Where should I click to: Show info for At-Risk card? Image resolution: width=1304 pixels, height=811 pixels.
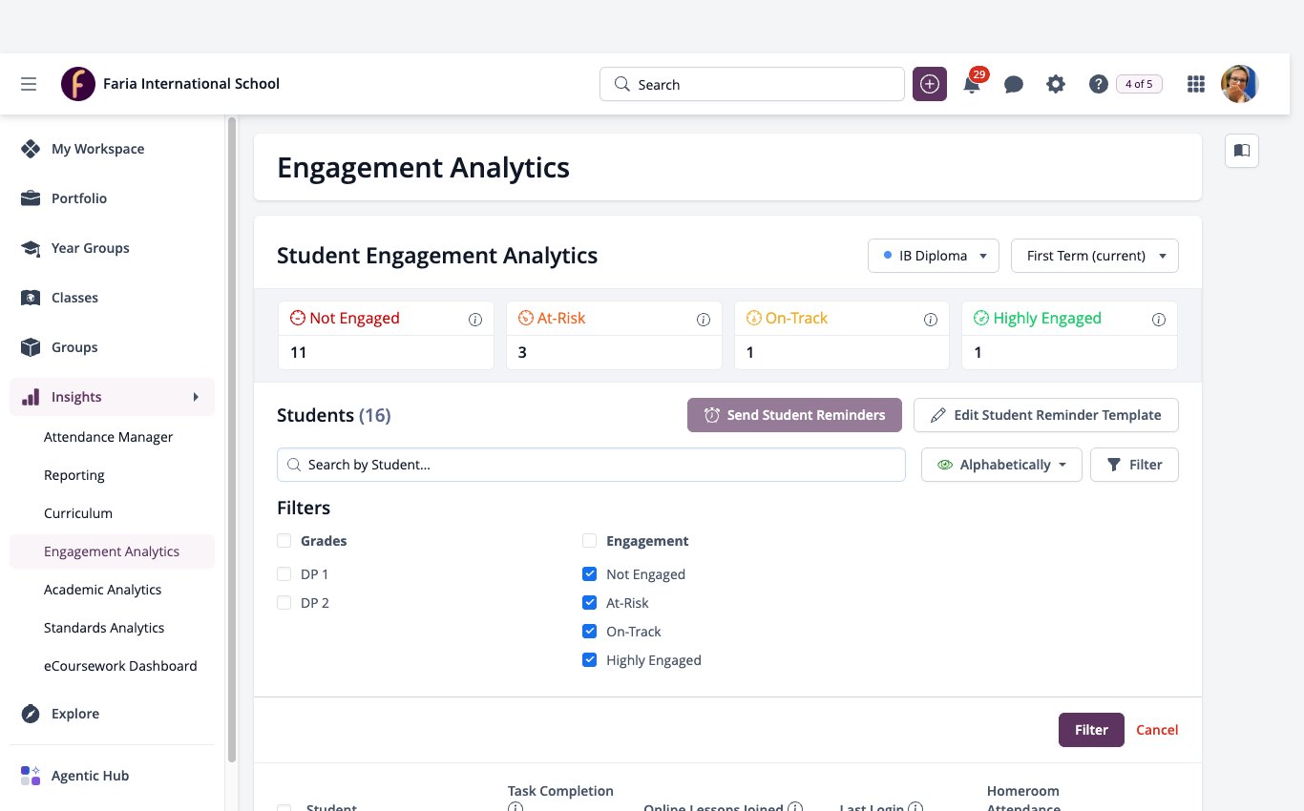point(704,320)
